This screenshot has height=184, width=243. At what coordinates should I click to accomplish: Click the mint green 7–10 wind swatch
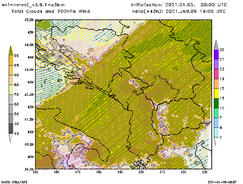(x=216, y=113)
